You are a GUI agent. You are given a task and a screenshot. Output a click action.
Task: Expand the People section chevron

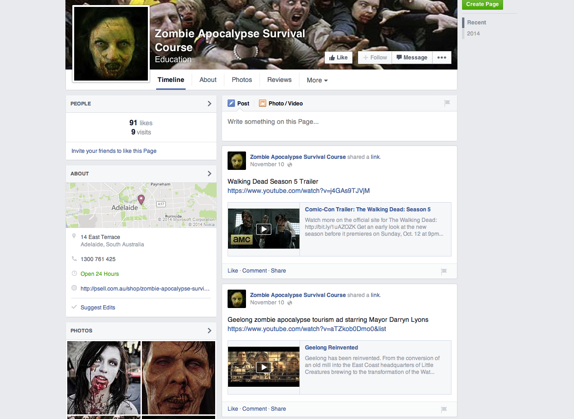click(x=209, y=104)
